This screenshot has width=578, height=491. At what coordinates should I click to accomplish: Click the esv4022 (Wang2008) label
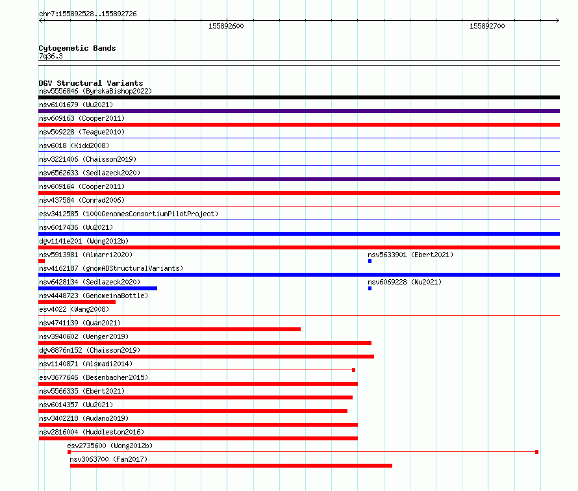point(74,309)
